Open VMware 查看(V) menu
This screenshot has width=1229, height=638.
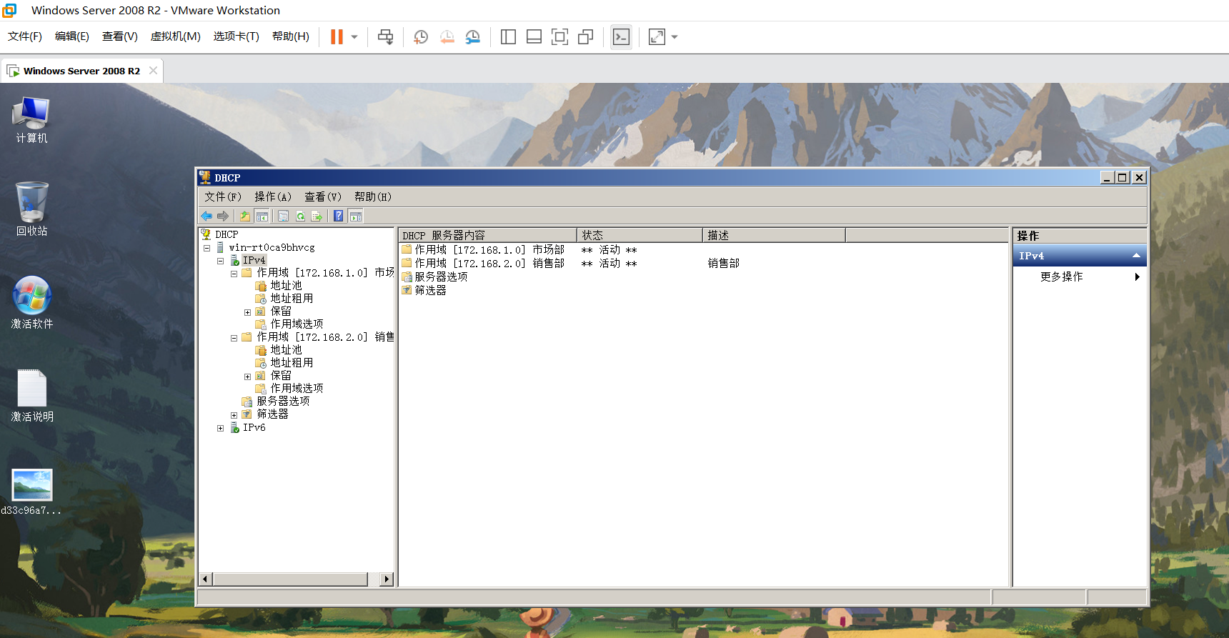click(120, 36)
